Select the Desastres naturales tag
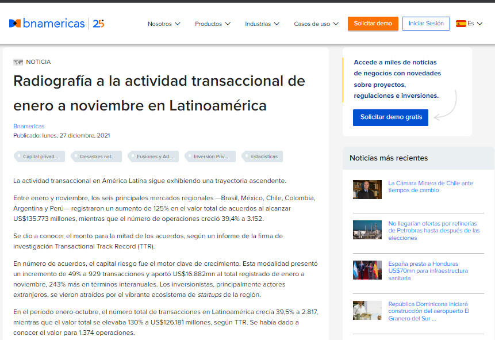 click(x=97, y=156)
